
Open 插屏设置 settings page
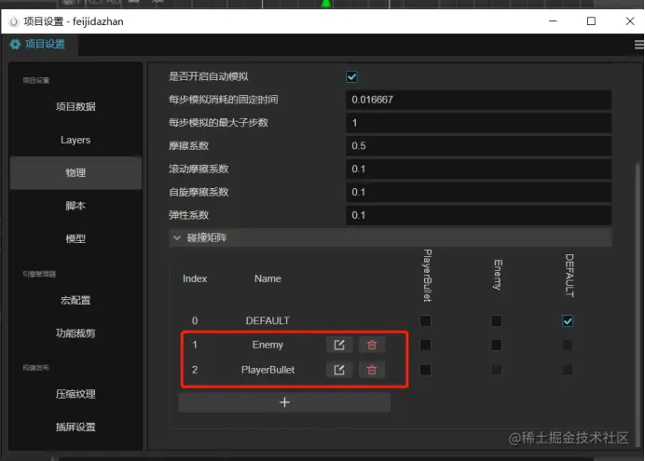coord(75,427)
